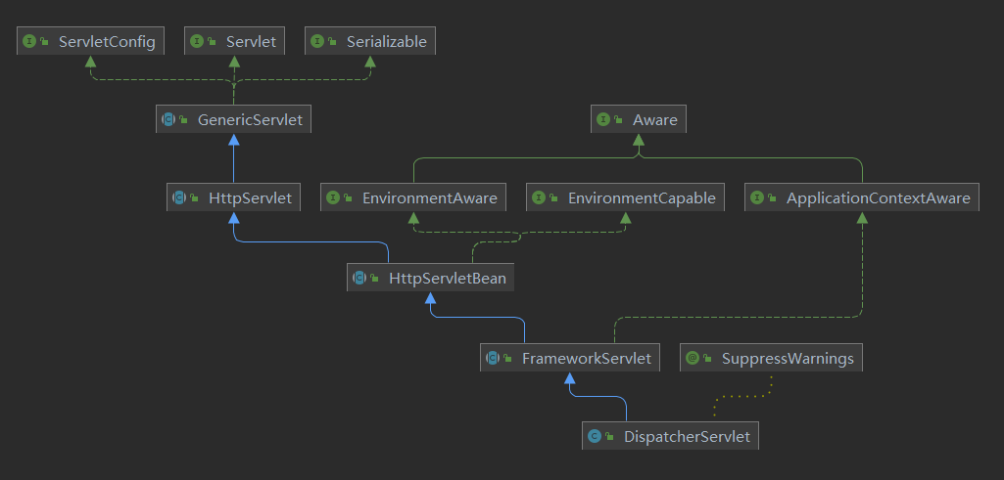Click the public visibility lock icon on Servlet
The width and height of the screenshot is (1004, 480).
point(213,41)
